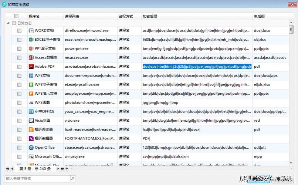
Task: Click the scrollbar down arrow
Action: point(291,163)
